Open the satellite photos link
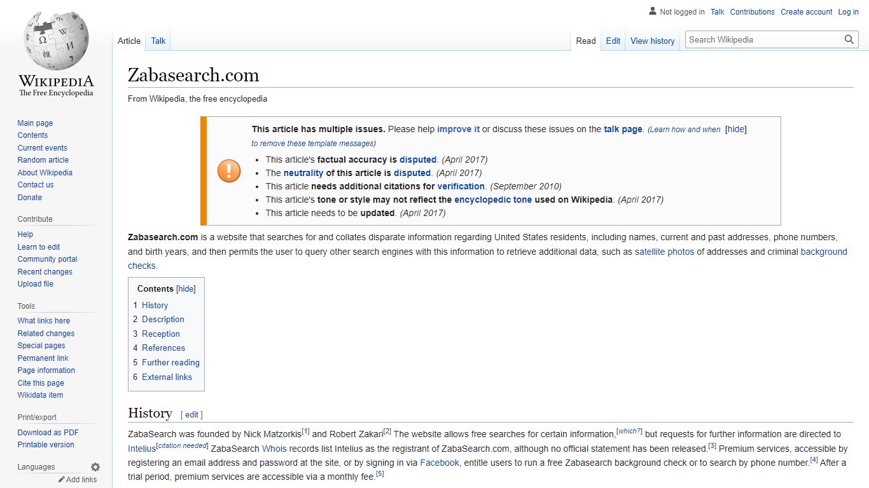869x488 pixels. tap(665, 252)
